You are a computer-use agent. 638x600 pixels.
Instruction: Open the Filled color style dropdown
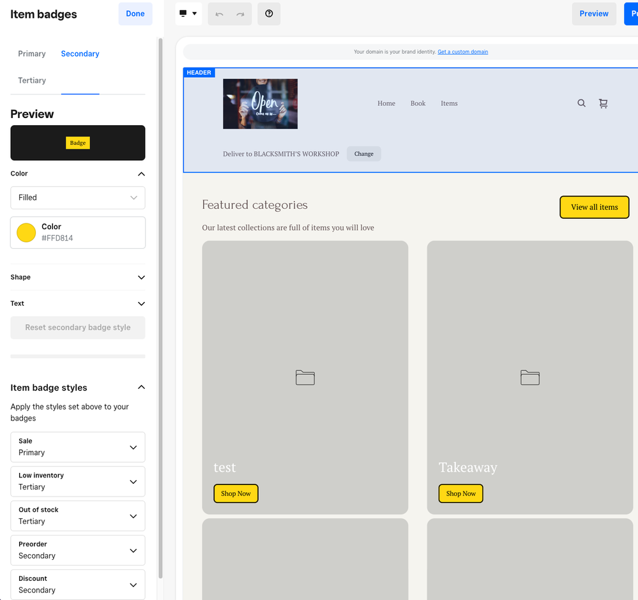click(x=78, y=198)
